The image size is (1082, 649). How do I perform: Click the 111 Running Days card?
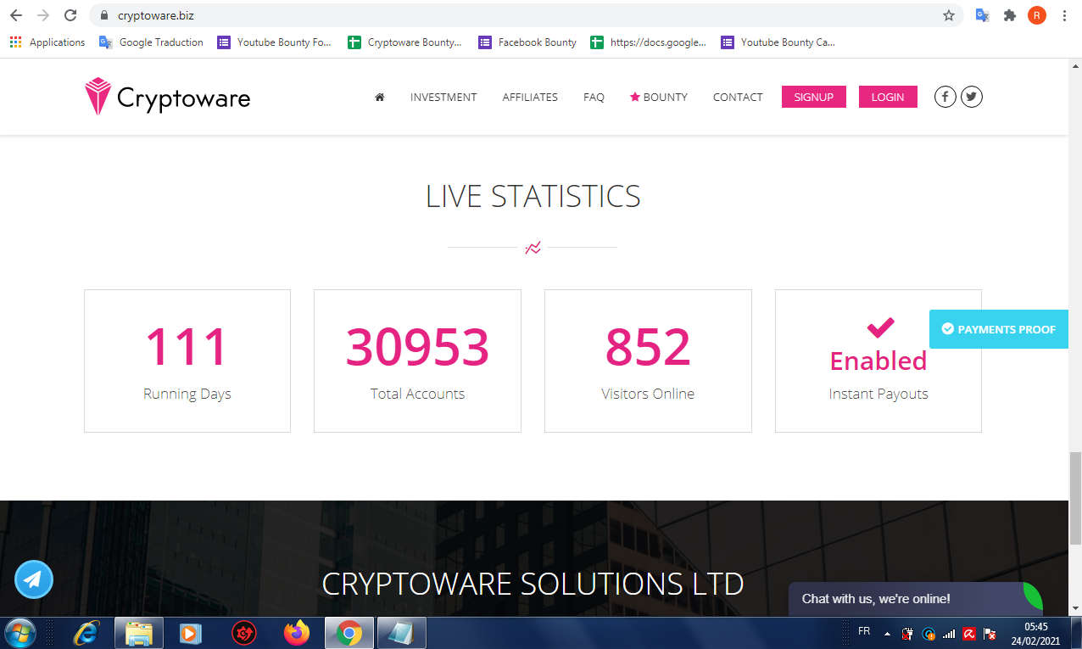[x=187, y=361]
